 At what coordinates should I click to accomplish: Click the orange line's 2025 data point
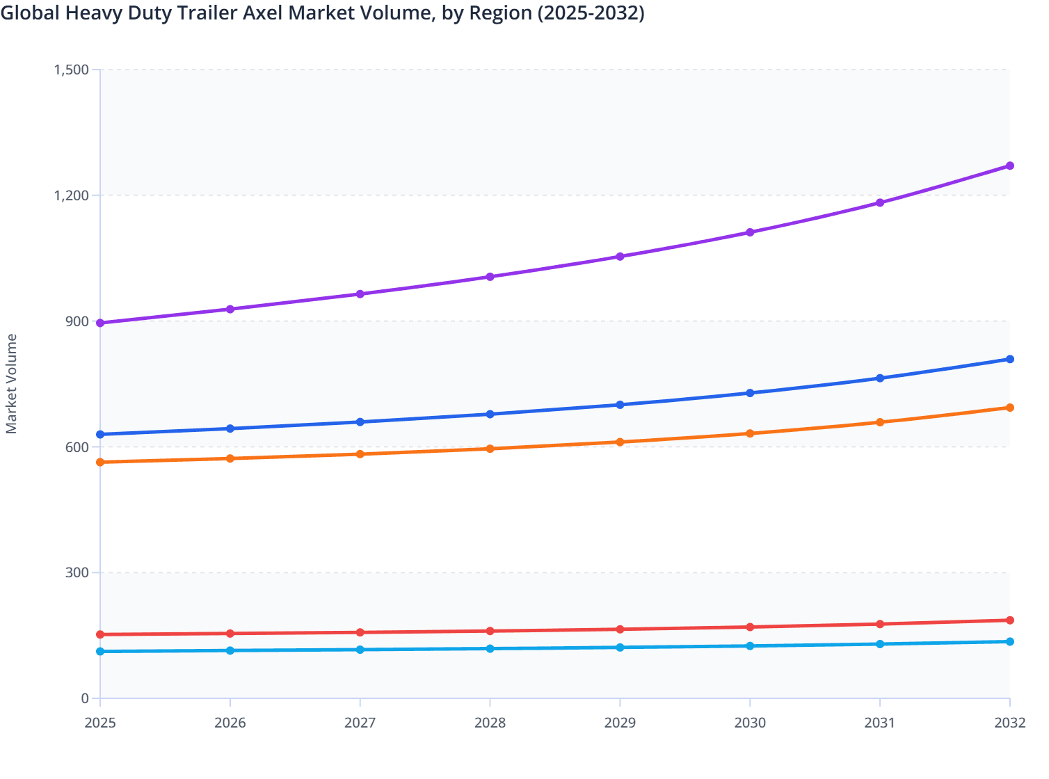(x=100, y=462)
